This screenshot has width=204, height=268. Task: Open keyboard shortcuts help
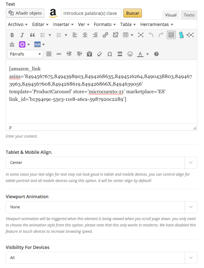[x=156, y=54]
